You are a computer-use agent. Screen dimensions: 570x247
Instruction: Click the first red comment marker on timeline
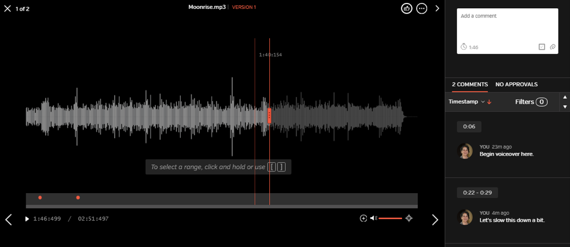pyautogui.click(x=40, y=197)
